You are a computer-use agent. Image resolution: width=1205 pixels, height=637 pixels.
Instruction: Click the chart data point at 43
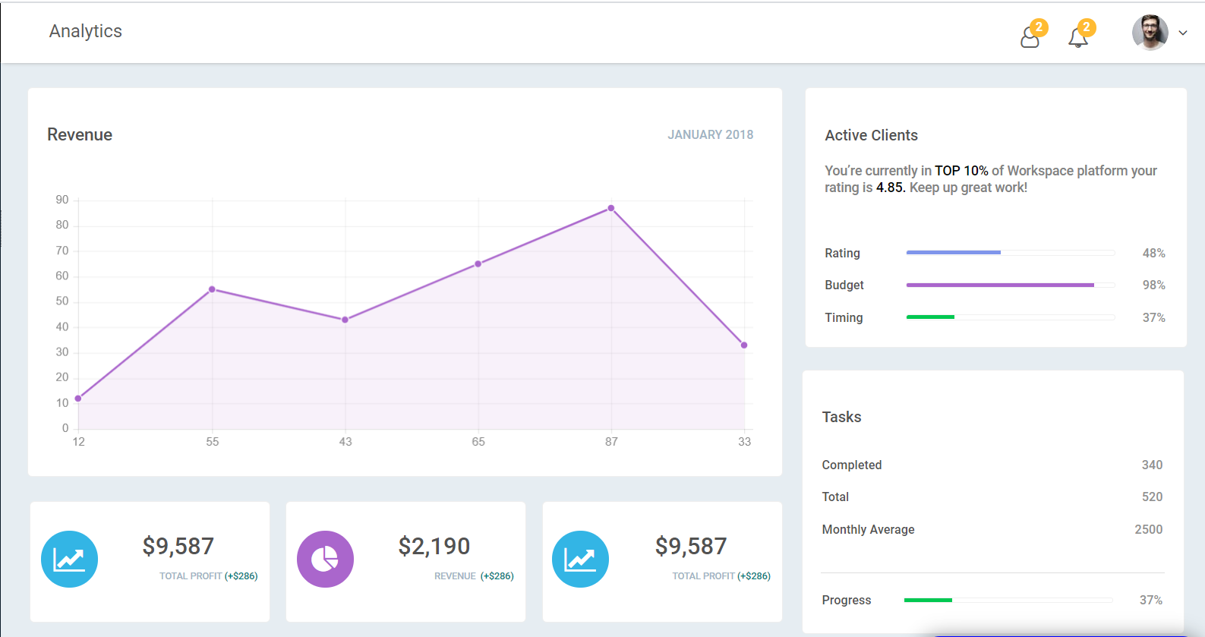[345, 320]
